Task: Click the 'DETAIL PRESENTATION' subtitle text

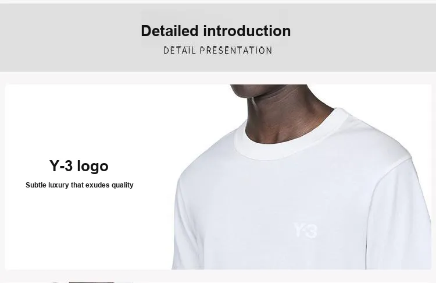Action: [x=218, y=51]
